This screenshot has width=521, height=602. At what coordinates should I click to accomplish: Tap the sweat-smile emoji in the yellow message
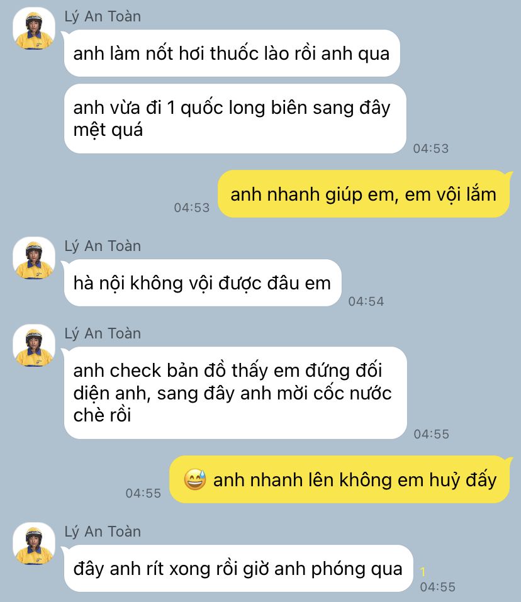point(195,479)
